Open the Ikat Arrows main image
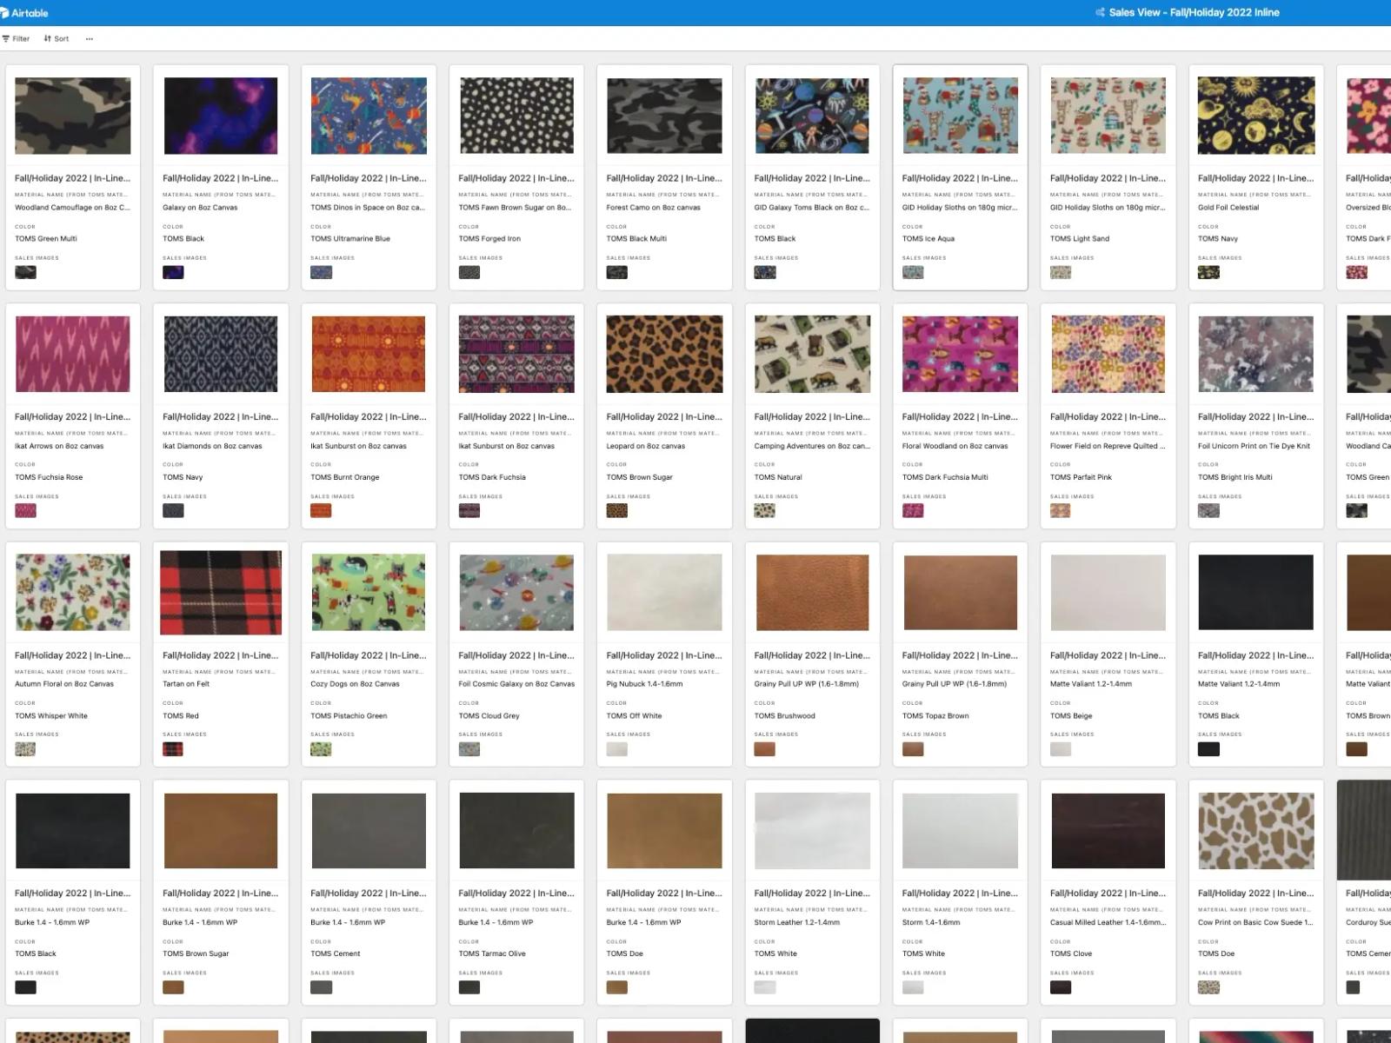Screen dimensions: 1391x1043 point(73,354)
